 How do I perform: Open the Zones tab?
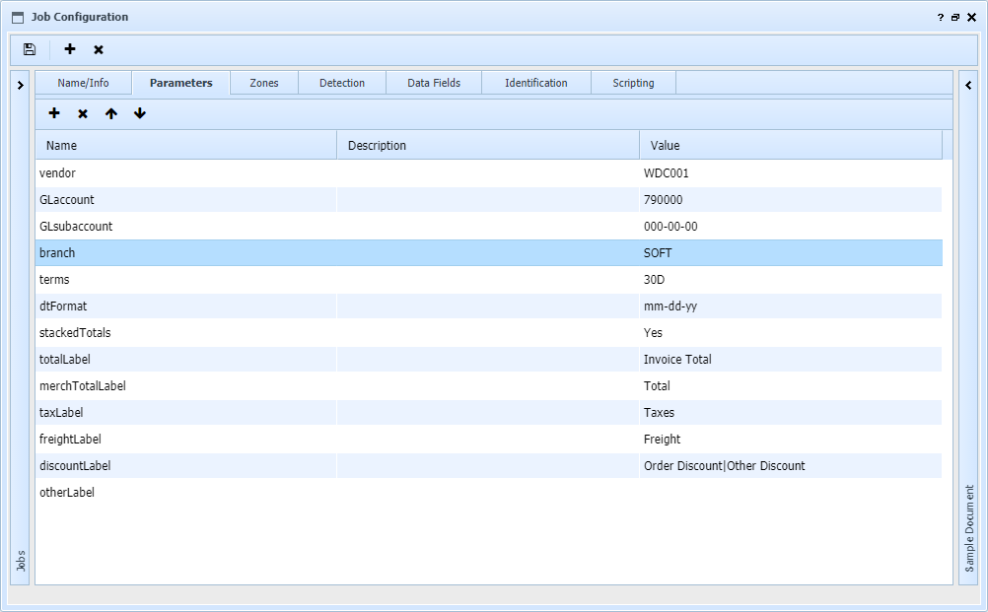263,83
